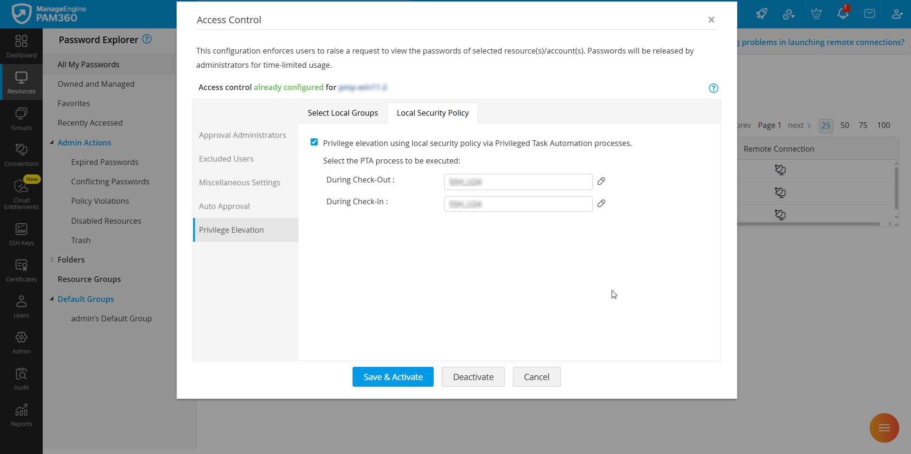911x454 pixels.
Task: Open SSH Keys in sidebar
Action: coord(21,234)
